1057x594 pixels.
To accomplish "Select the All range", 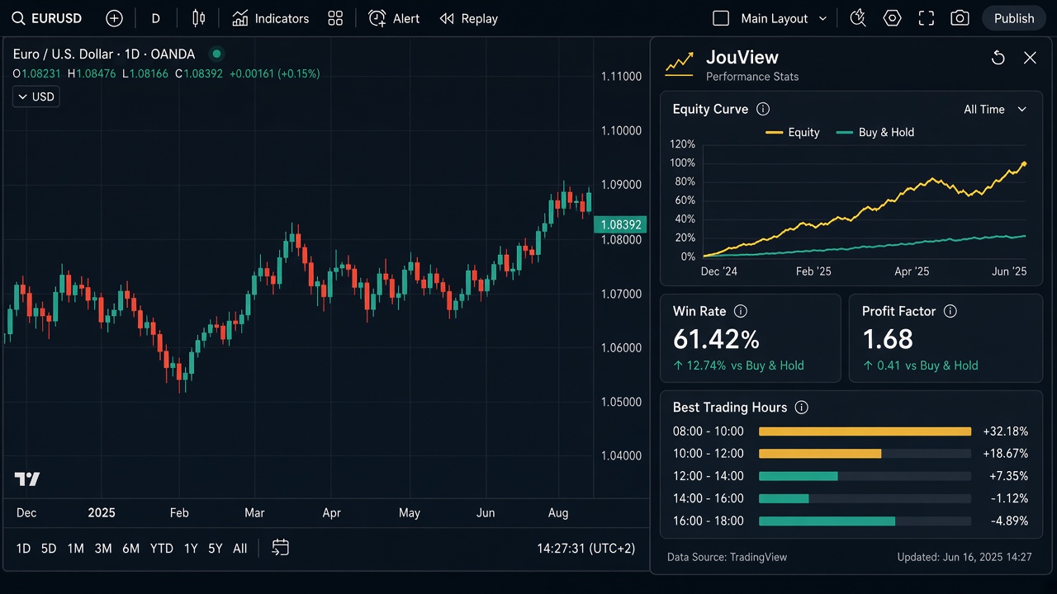I will point(239,549).
